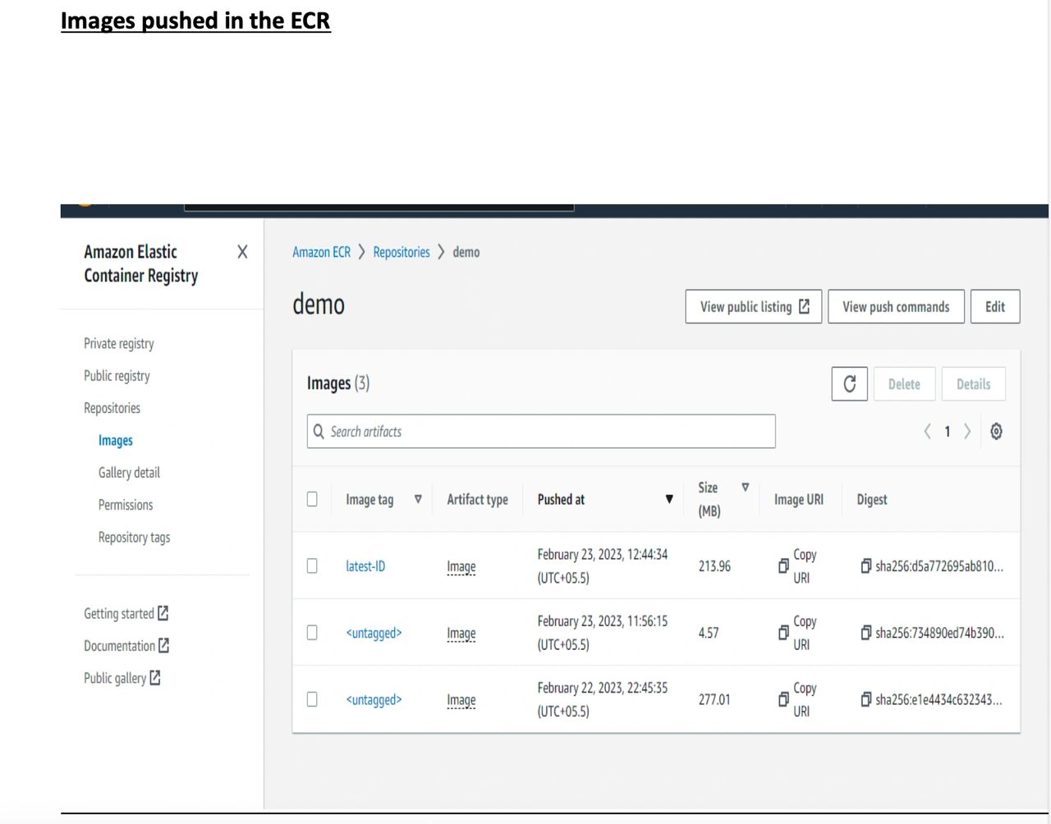Go to previous page arrow
The image size is (1051, 824).
click(927, 432)
